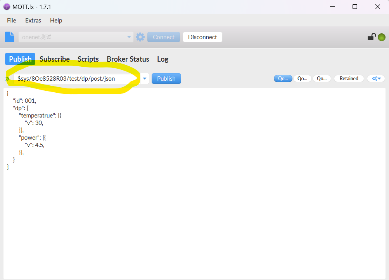Click the MQTT.fx app logo in title bar

click(7, 7)
